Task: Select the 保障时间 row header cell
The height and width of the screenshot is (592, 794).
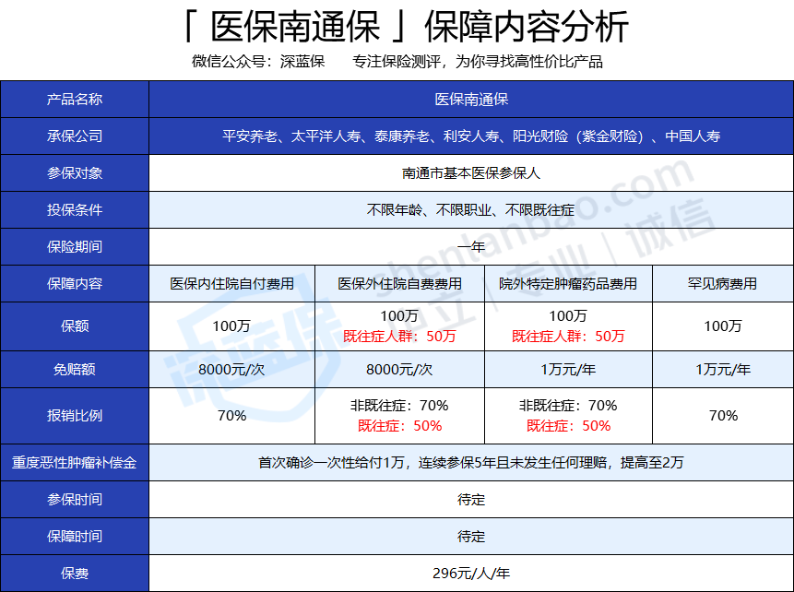Action: pyautogui.click(x=75, y=536)
